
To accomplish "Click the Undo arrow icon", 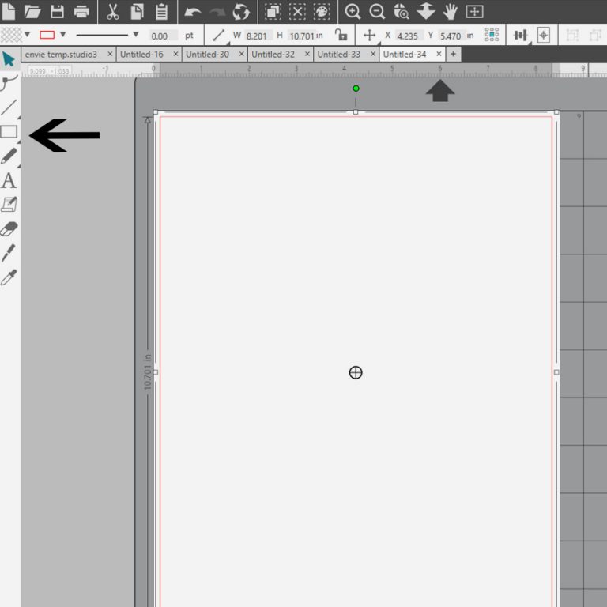I will (x=192, y=12).
